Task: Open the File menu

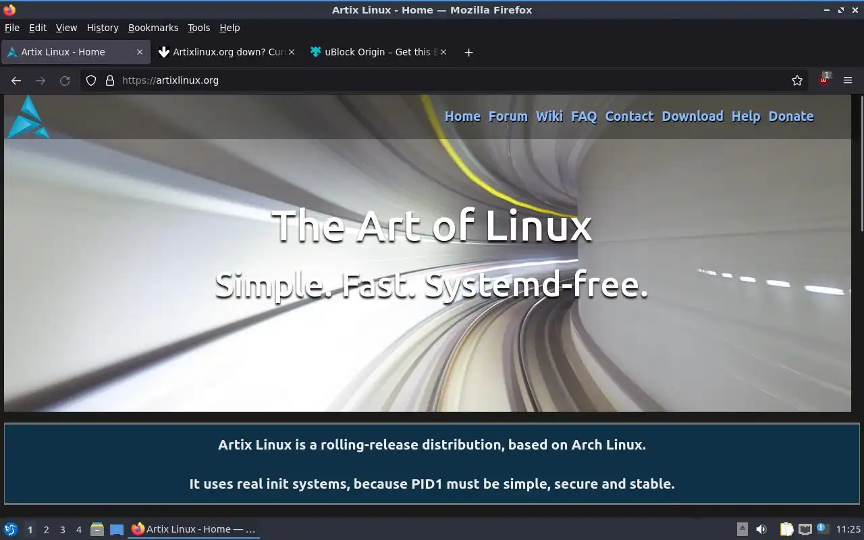Action: 12,28
